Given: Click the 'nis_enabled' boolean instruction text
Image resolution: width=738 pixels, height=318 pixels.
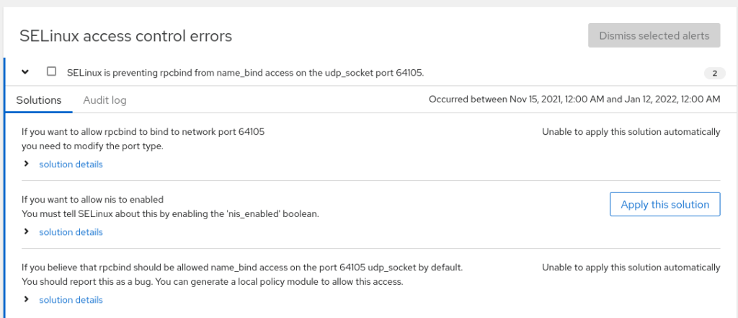Looking at the screenshot, I should click(169, 214).
